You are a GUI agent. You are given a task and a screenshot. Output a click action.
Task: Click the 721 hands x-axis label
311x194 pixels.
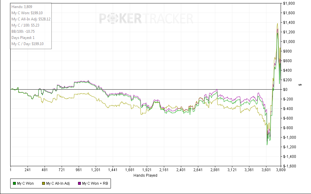[62, 170]
